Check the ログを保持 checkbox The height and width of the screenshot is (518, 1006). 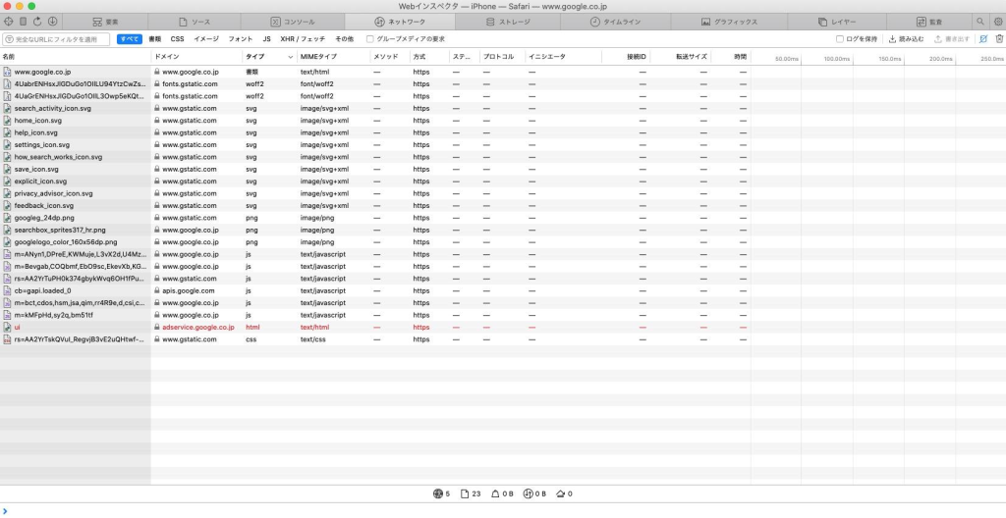click(840, 39)
